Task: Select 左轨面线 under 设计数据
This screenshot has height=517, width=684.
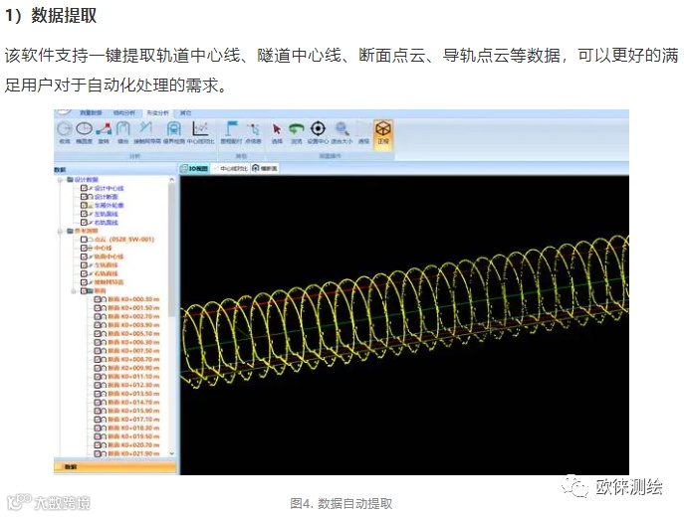Action: (x=107, y=214)
